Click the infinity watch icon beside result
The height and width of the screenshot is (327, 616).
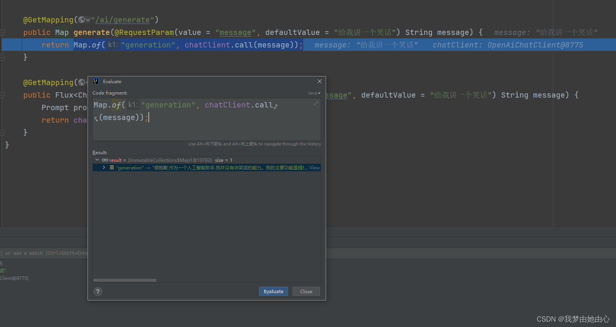click(x=105, y=160)
